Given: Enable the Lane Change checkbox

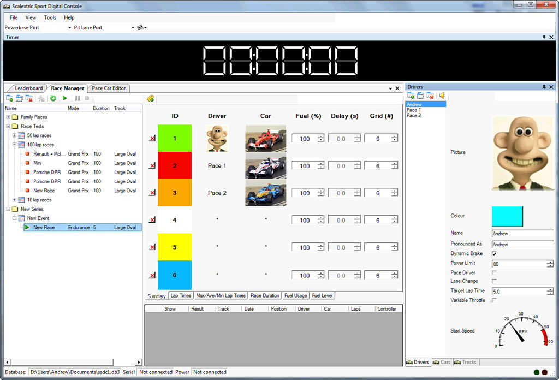Looking at the screenshot, I should 494,282.
